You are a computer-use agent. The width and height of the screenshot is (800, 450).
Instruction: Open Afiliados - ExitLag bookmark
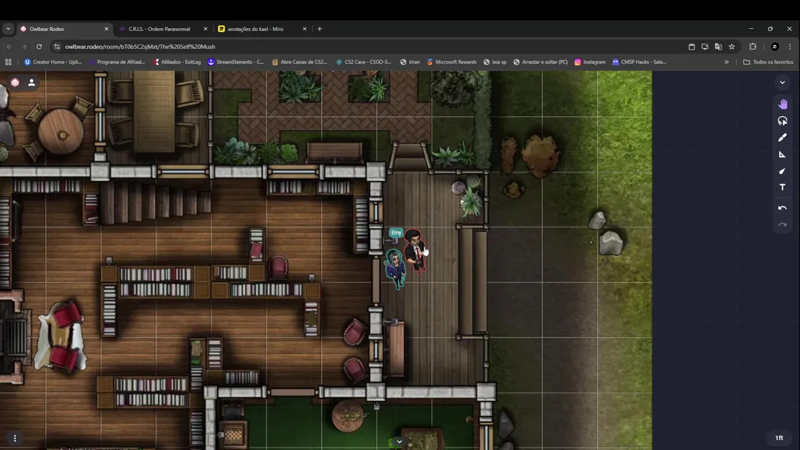click(x=177, y=62)
